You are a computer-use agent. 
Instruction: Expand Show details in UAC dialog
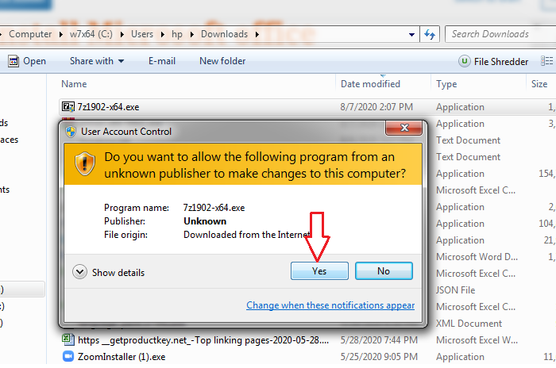point(79,272)
